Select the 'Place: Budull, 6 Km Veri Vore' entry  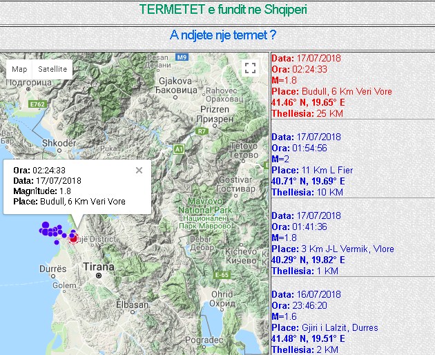coord(331,91)
